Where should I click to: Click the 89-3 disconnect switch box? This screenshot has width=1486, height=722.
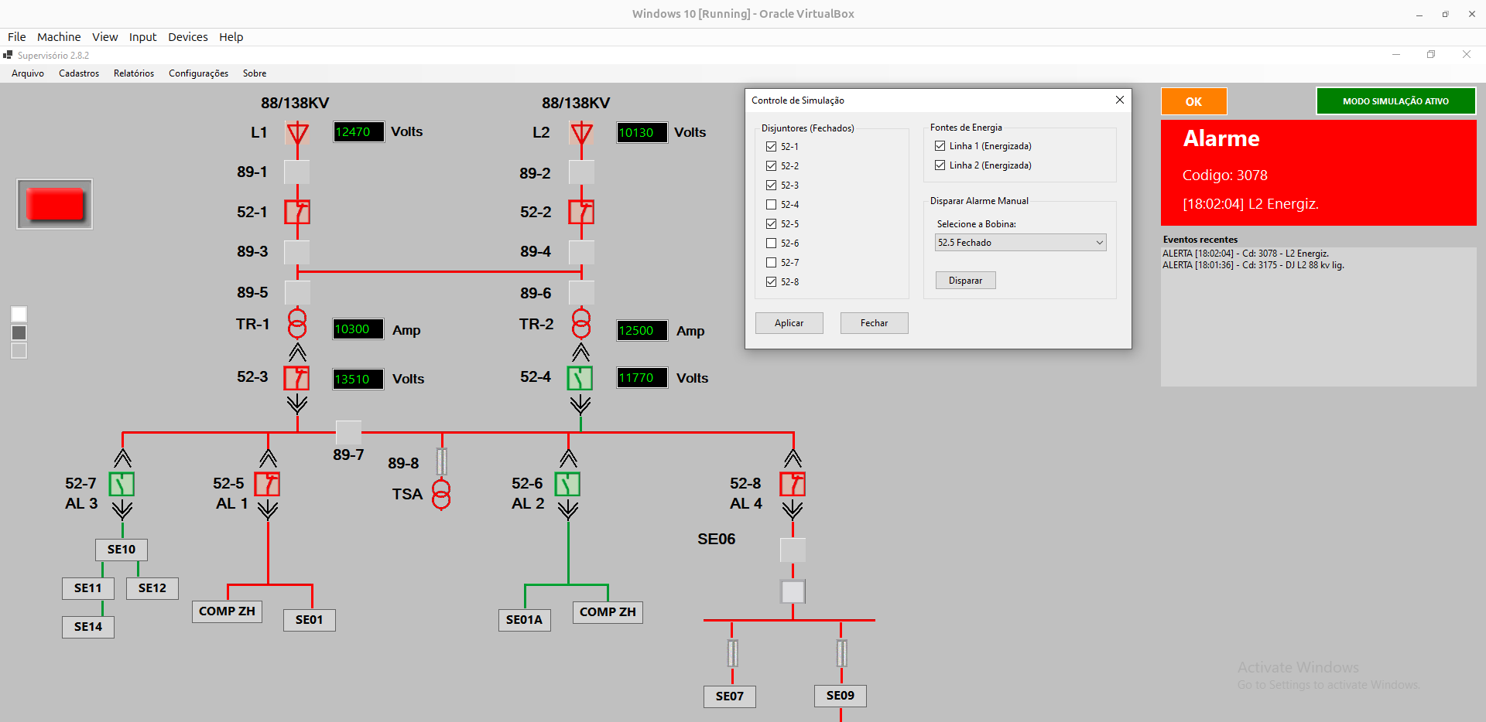[x=297, y=252]
